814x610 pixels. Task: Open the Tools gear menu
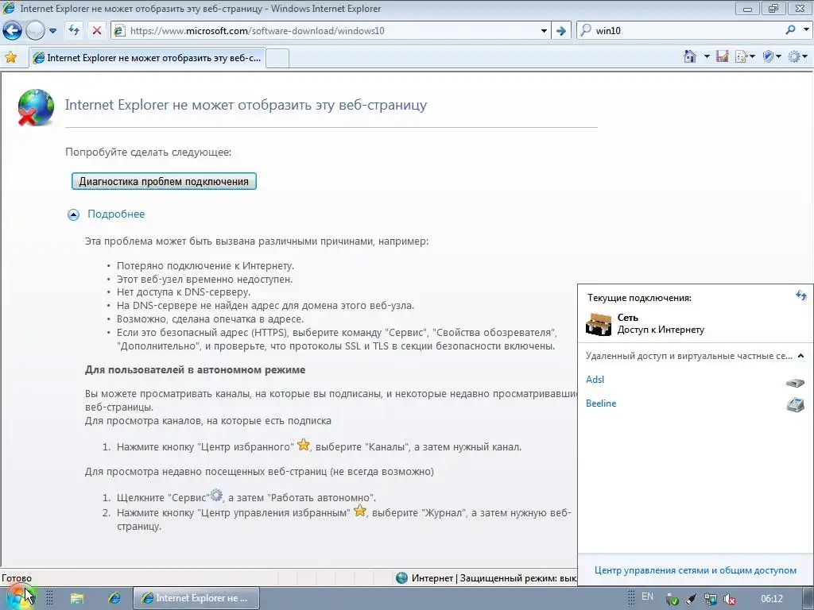point(798,56)
